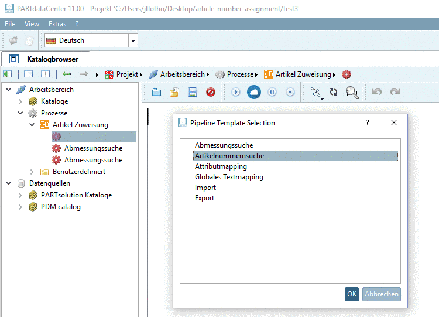Viewport: 439px width, 317px height.
Task: Start pipeline with the play button
Action: coord(236,92)
